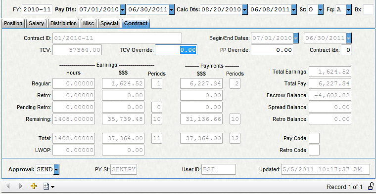Switch to the Special tab
The height and width of the screenshot is (194, 376).
109,23
